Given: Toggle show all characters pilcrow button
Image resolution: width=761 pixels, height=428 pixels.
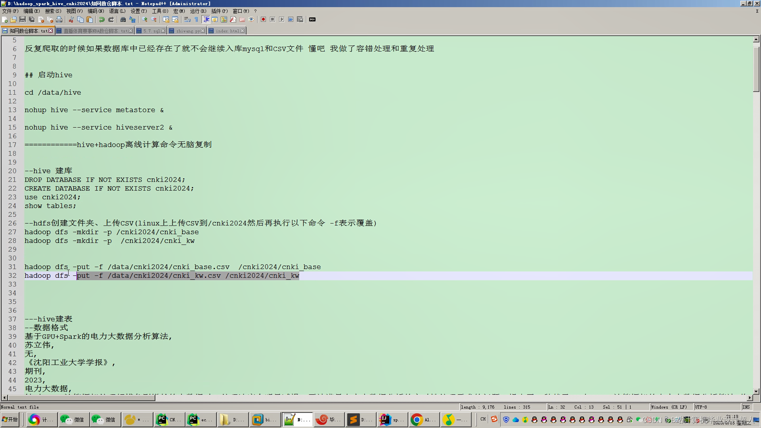Looking at the screenshot, I should pyautogui.click(x=196, y=19).
